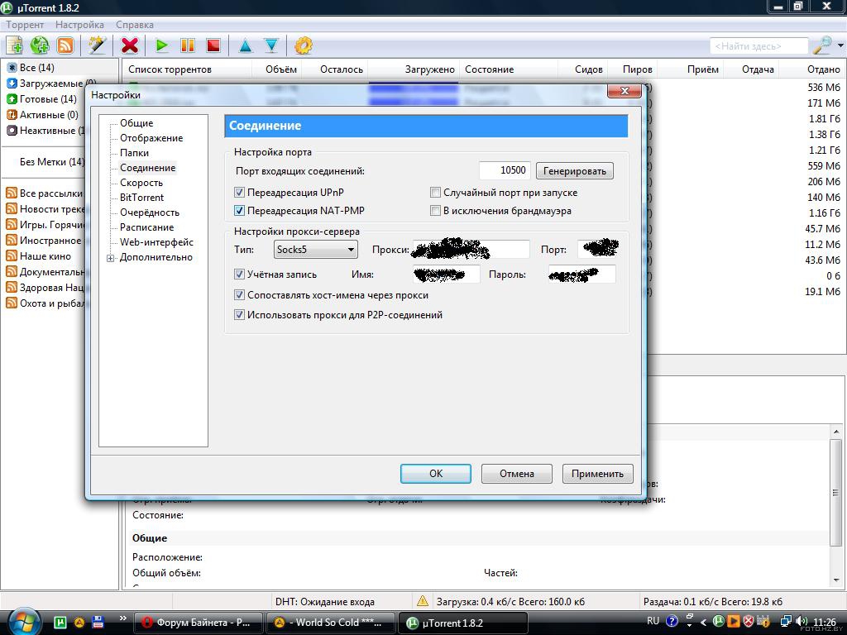Image resolution: width=847 pixels, height=635 pixels.
Task: Select BitTorrent in settings tree
Action: tap(142, 198)
